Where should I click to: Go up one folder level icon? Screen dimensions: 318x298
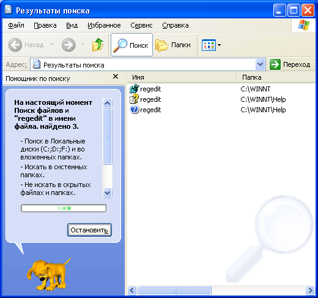[x=98, y=45]
